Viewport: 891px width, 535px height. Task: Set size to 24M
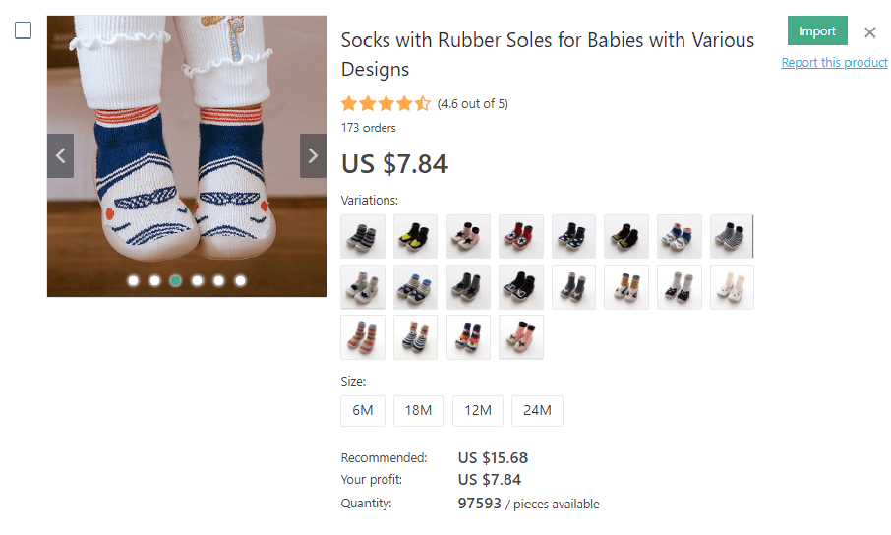(537, 410)
